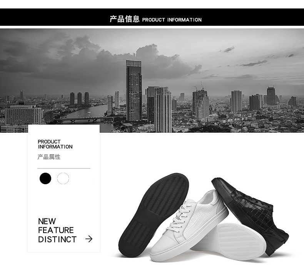Click the PRODUCT INFORMATION card heading
The image size is (304, 275).
tap(55, 144)
